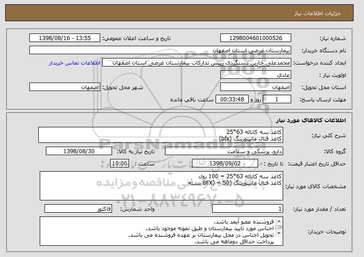Click the اولویت نیاز field showing عادی

click(256, 75)
